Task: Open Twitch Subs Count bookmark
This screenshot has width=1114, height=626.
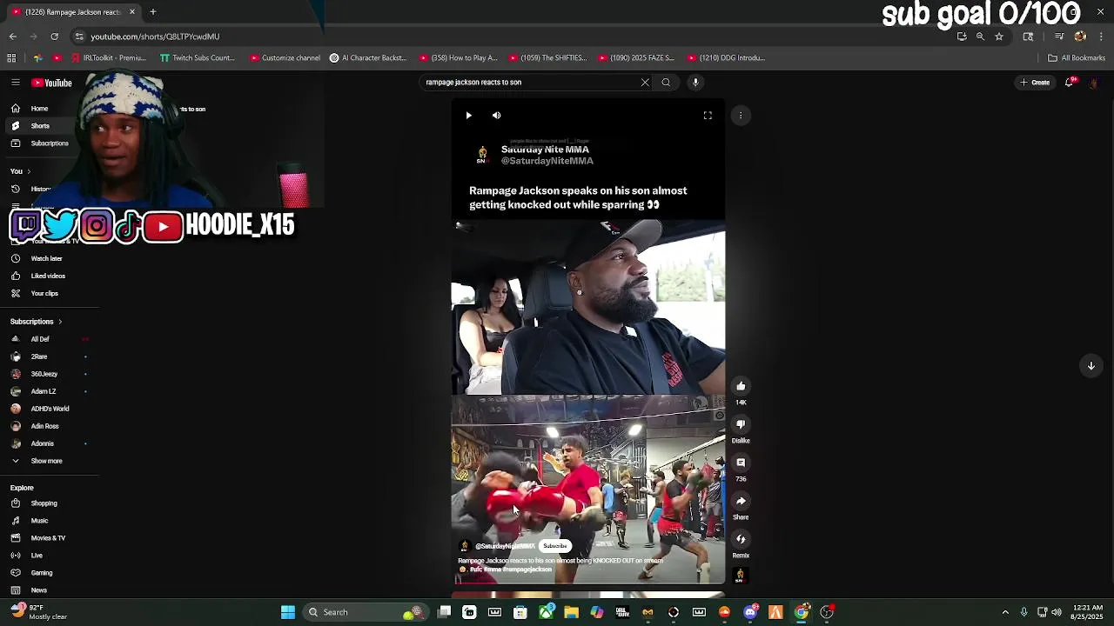Action: click(x=198, y=58)
